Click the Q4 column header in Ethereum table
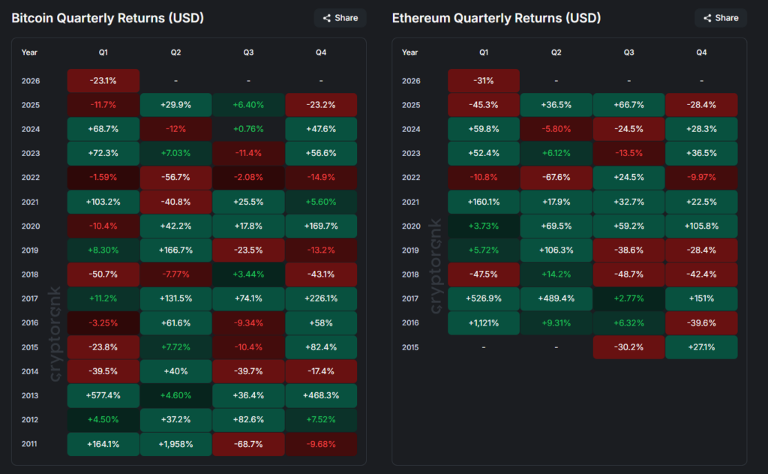 click(701, 52)
